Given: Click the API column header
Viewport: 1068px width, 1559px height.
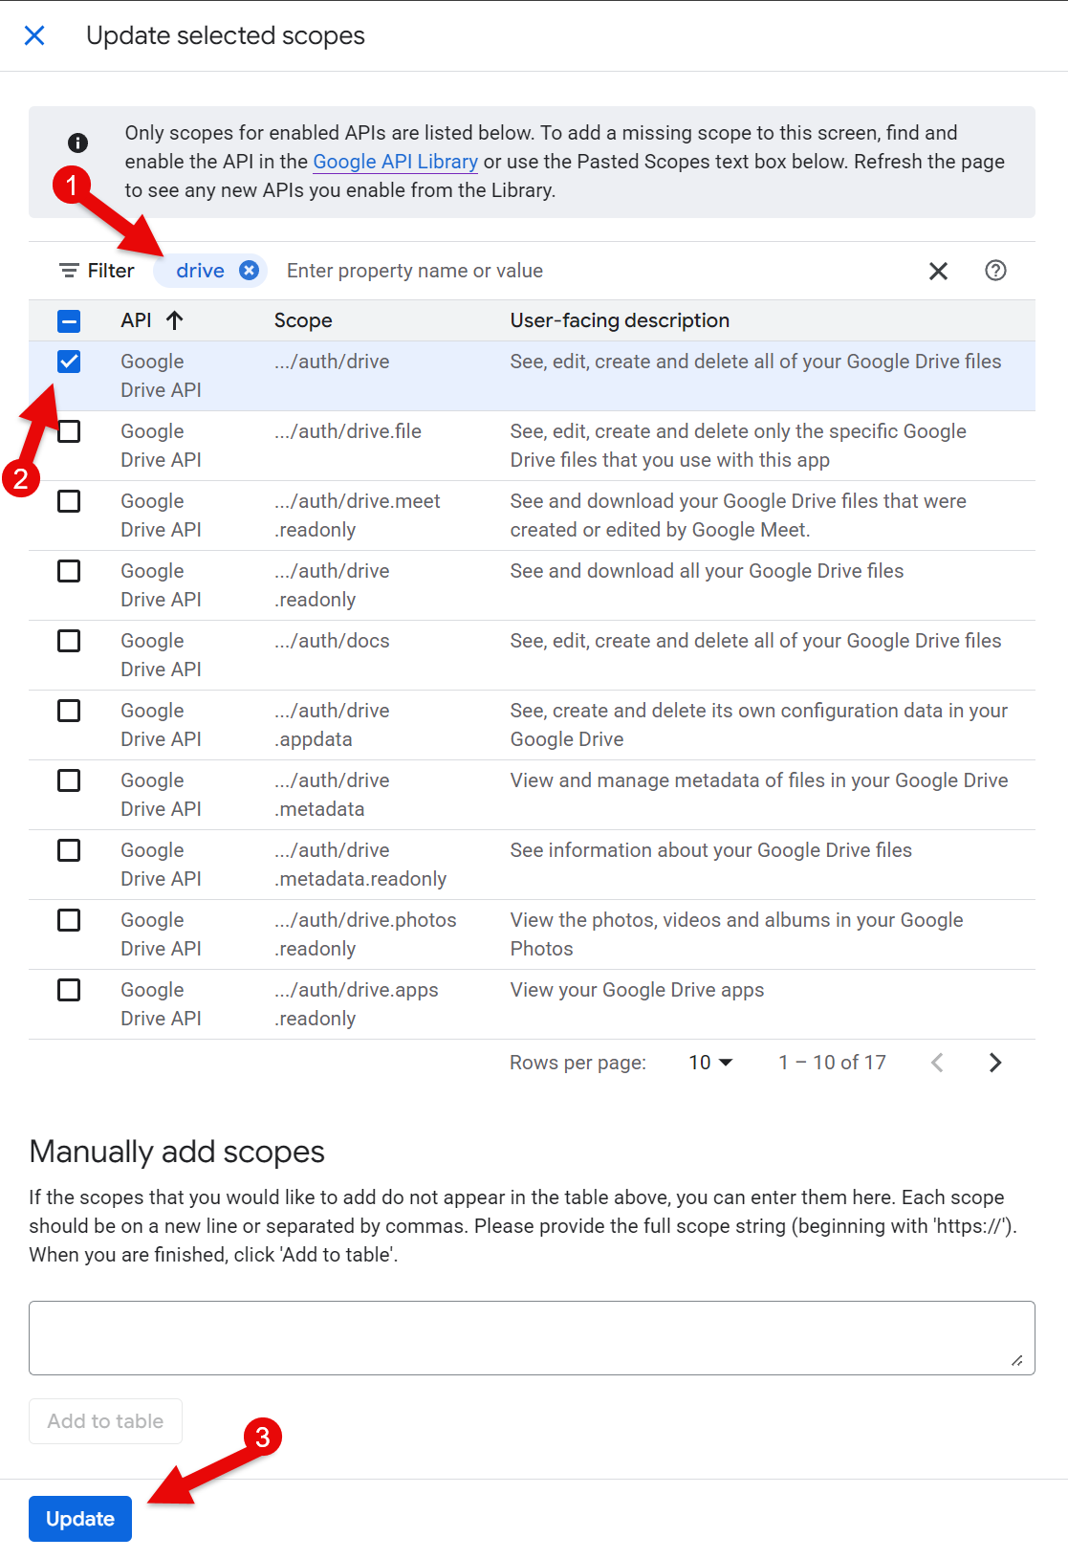Looking at the screenshot, I should (x=136, y=320).
